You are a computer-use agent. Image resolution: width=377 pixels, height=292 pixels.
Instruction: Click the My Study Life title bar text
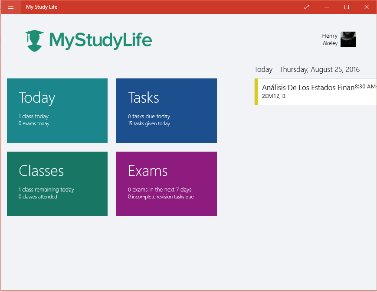pos(41,7)
